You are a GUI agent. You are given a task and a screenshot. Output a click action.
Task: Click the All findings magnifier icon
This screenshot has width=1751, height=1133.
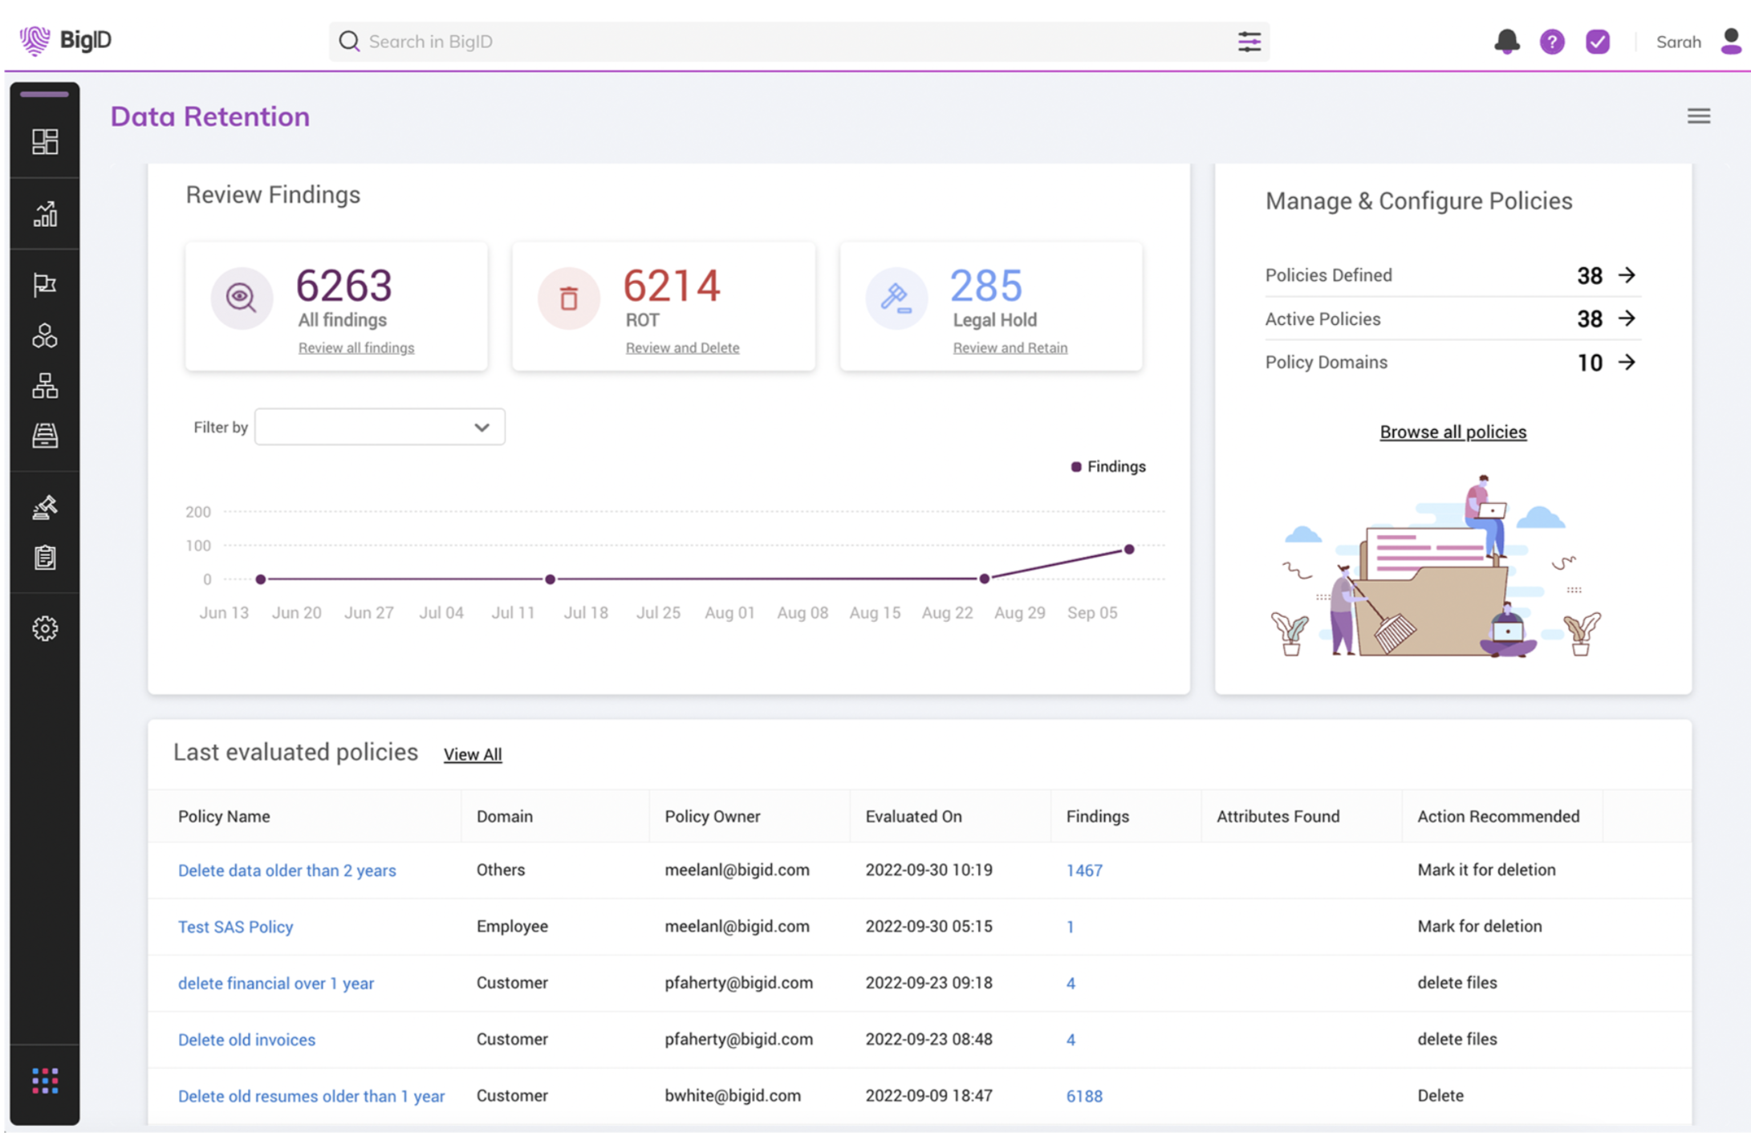242,298
